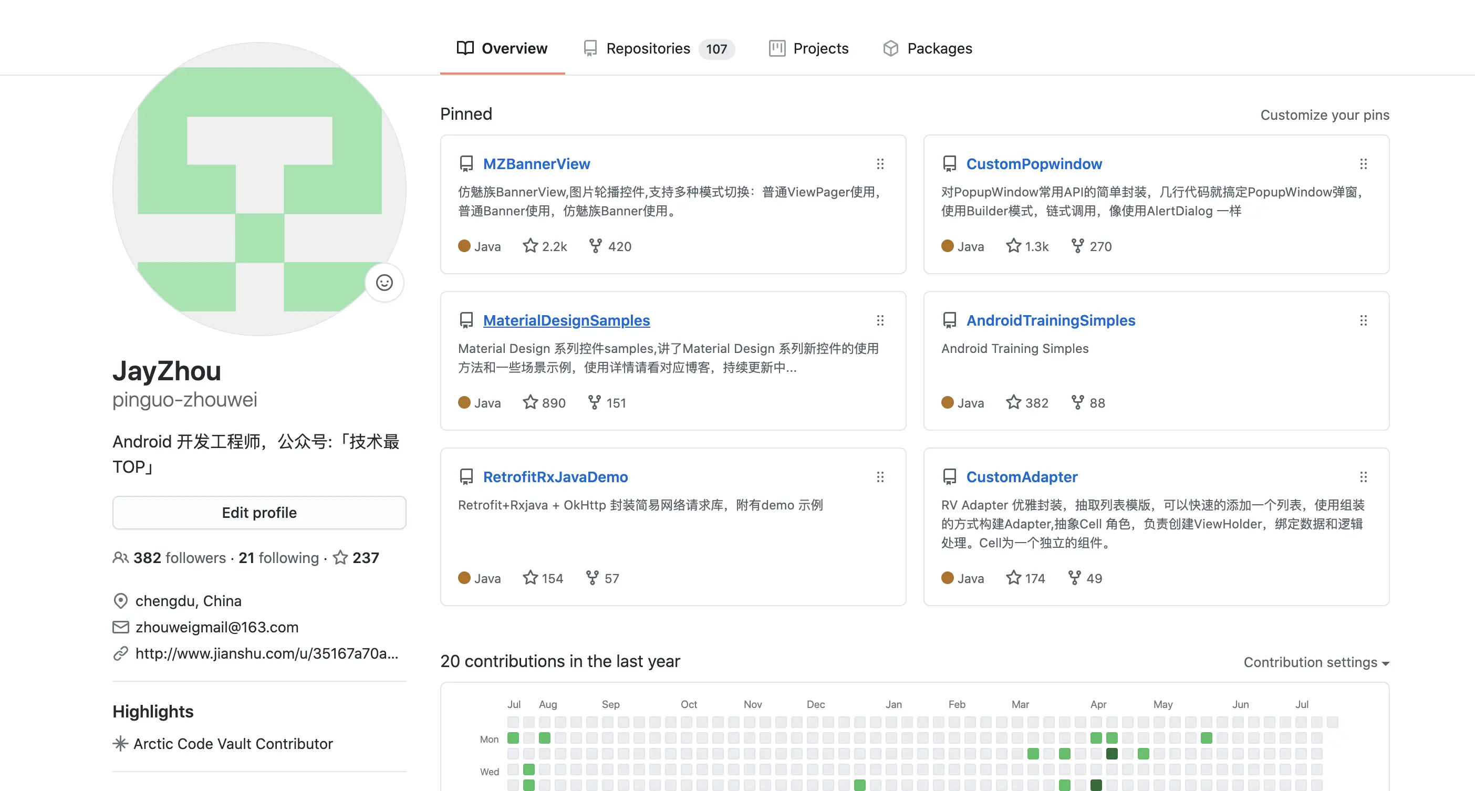The image size is (1475, 791).
Task: Click star count icon on MZBannerView
Action: [530, 246]
